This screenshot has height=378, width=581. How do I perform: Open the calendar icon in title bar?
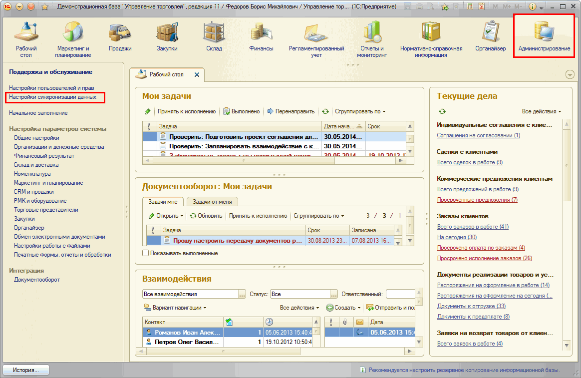(481, 6)
